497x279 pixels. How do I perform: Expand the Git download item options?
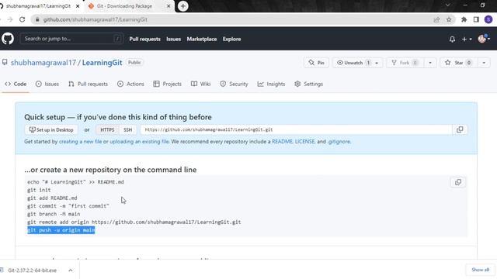point(71,270)
